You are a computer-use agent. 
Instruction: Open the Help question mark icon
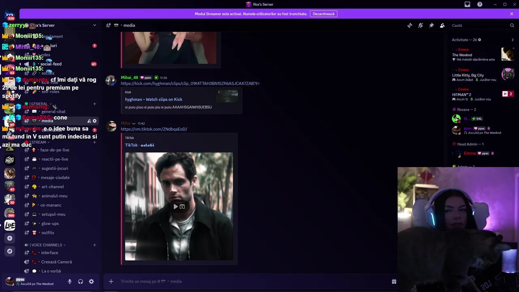[480, 4]
